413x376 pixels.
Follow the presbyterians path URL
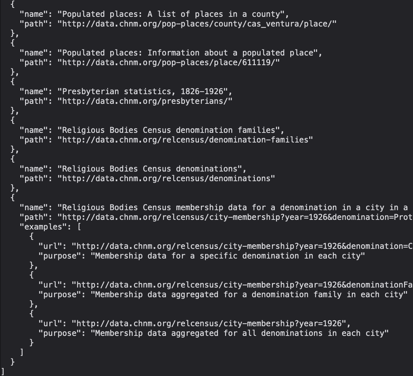pos(145,101)
